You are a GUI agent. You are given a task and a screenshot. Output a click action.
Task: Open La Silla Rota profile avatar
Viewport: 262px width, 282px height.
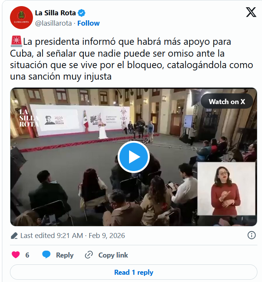click(x=21, y=18)
